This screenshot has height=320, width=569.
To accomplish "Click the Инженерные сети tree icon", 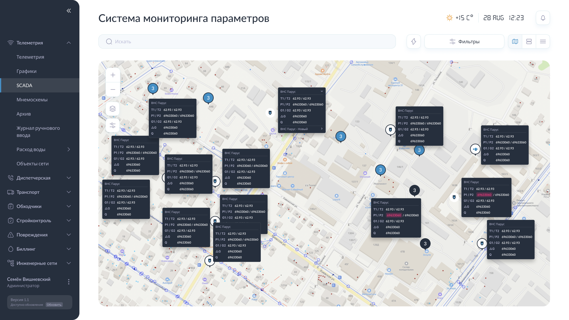I will [11, 263].
